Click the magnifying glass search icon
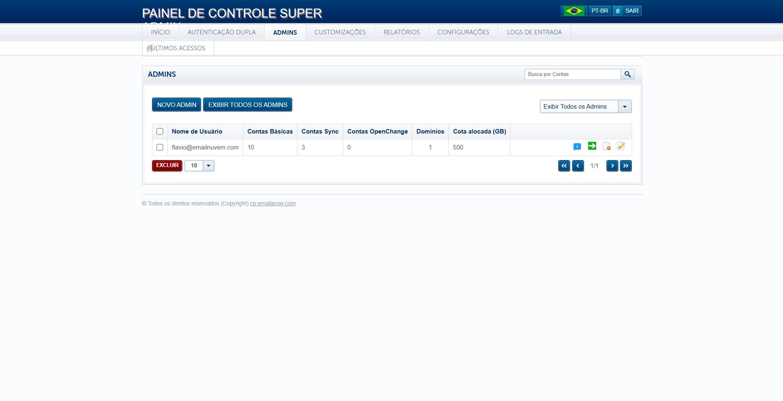The height and width of the screenshot is (401, 783). pos(627,74)
